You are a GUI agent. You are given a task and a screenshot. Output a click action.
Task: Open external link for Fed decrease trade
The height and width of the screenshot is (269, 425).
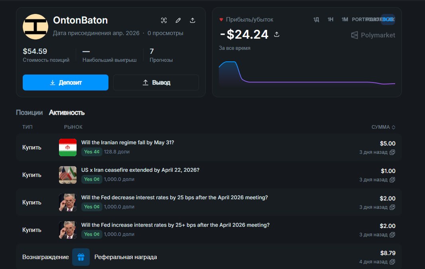click(x=392, y=207)
